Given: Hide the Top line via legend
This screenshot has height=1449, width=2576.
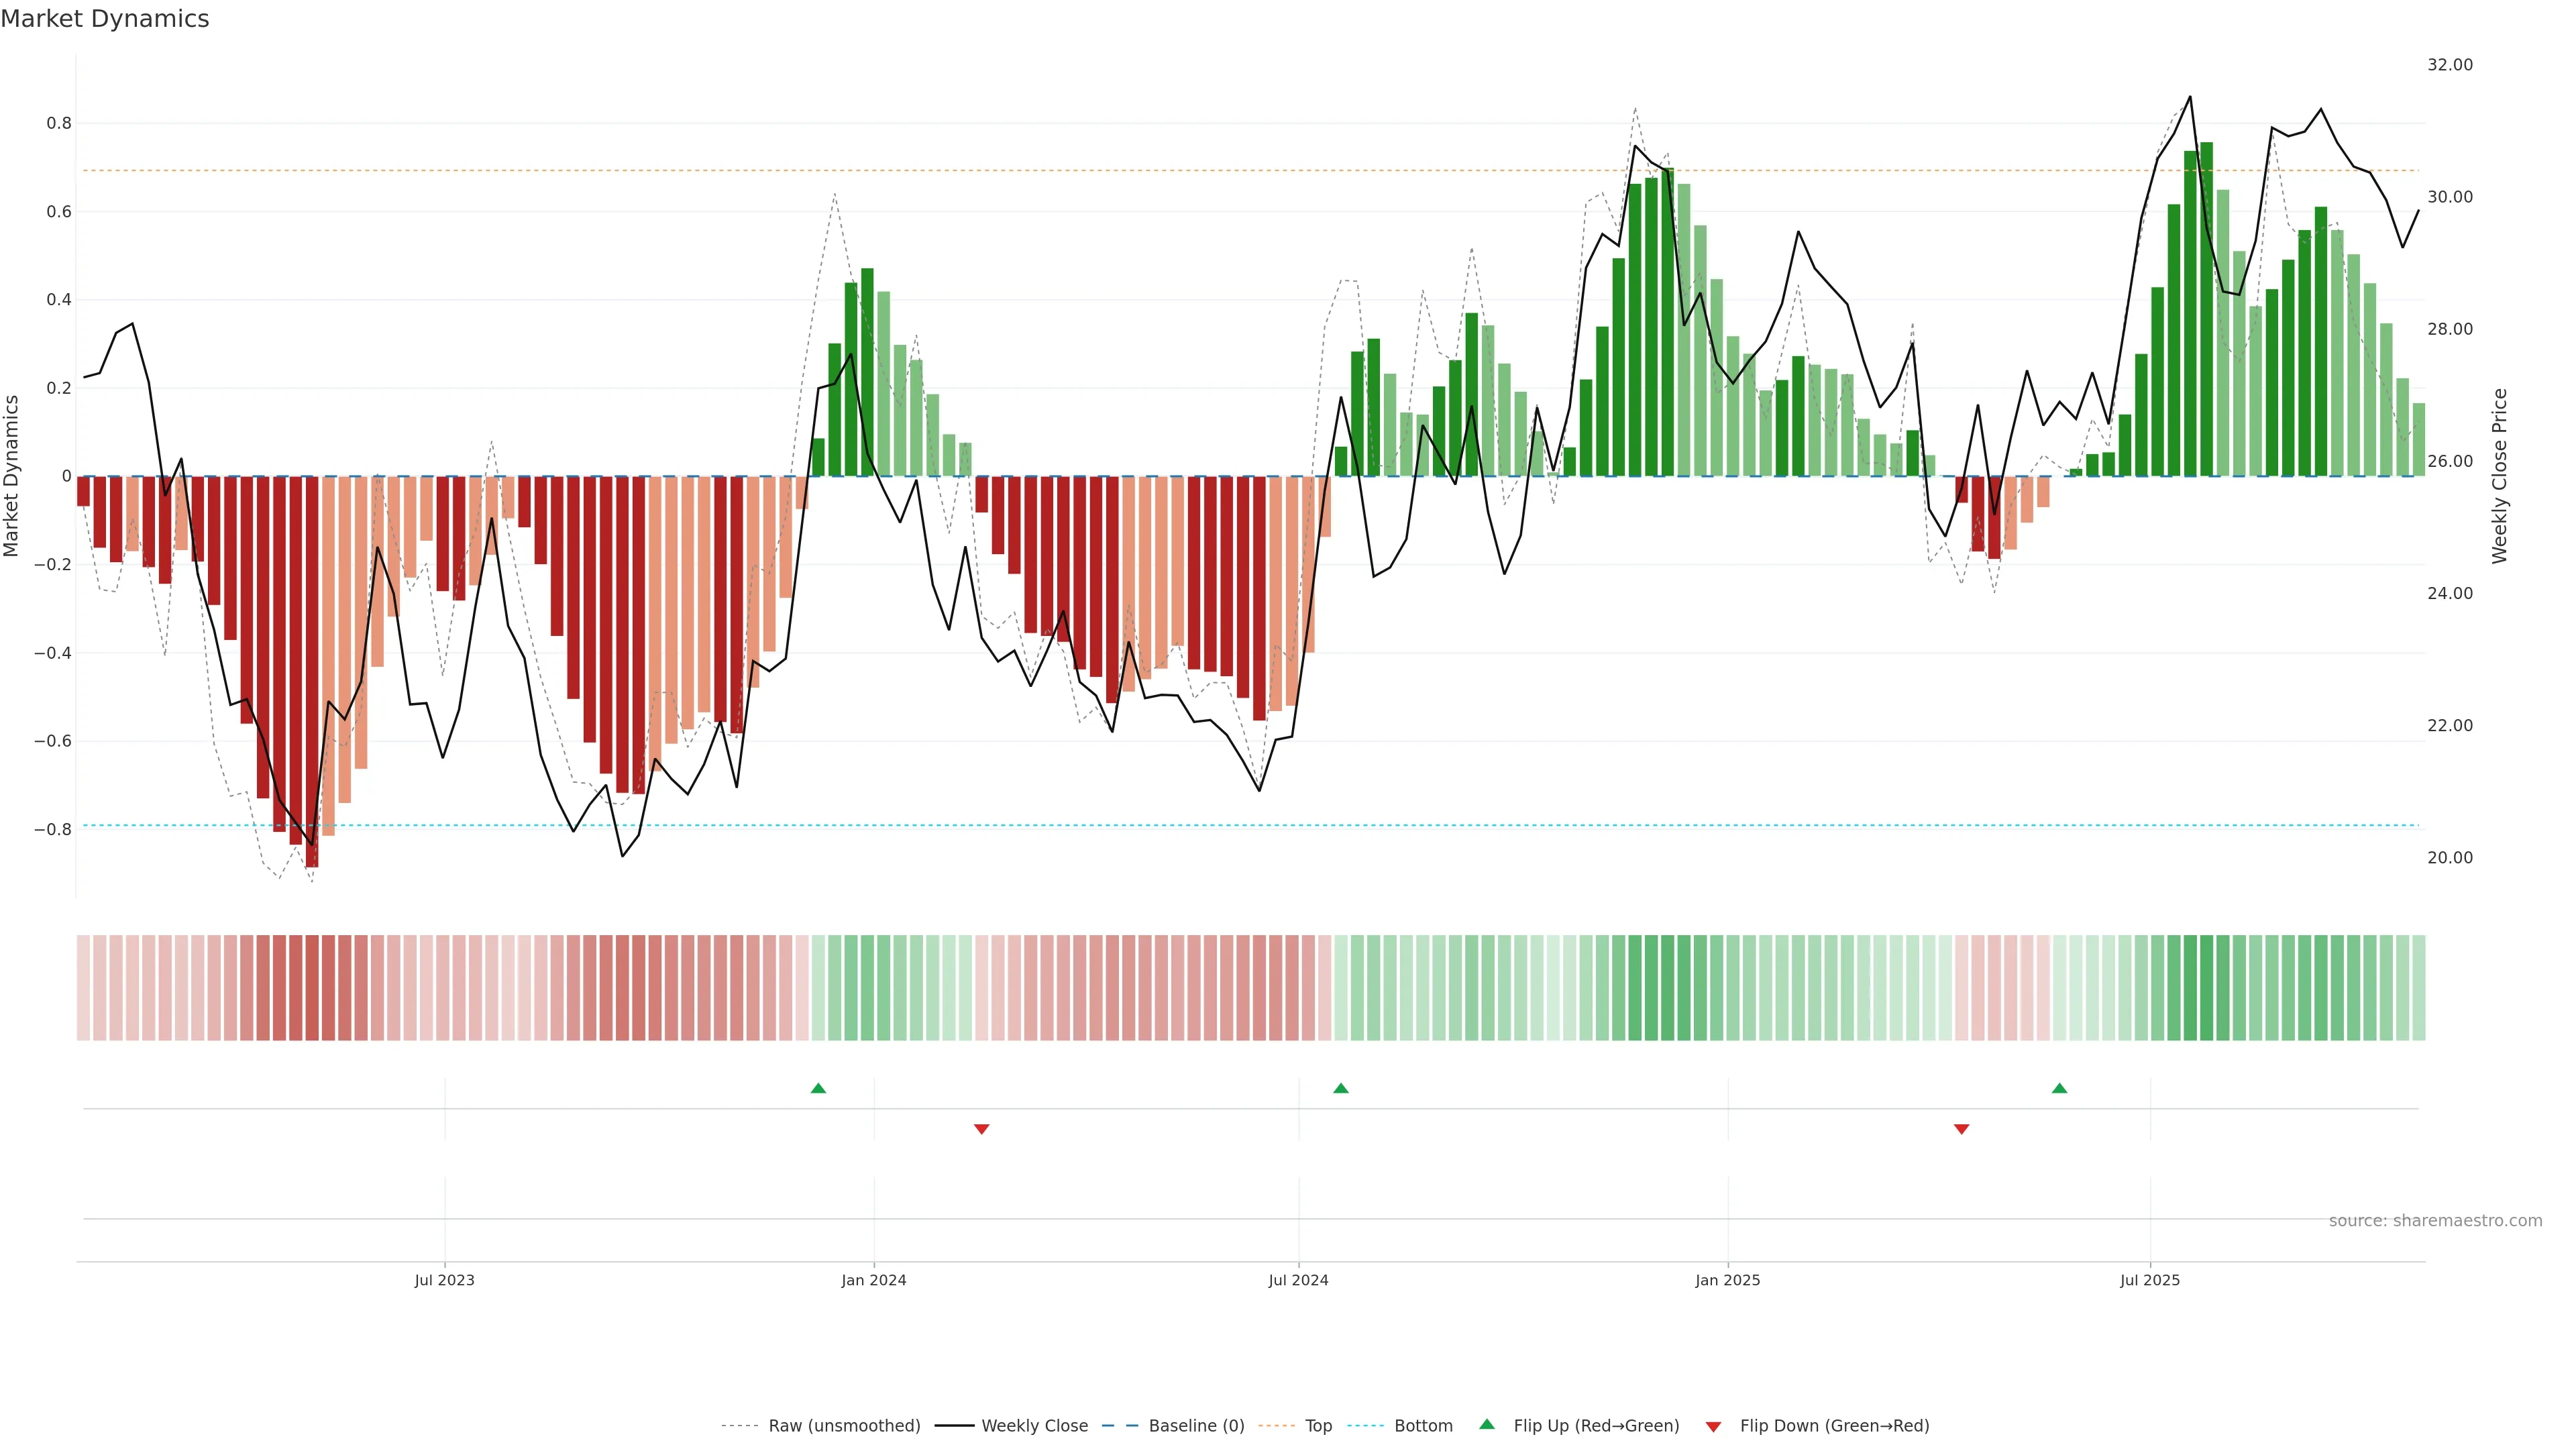Looking at the screenshot, I should point(1318,1426).
